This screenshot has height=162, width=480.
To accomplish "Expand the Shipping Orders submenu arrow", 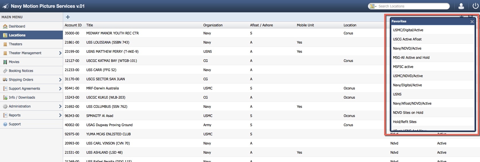I will click(60, 80).
